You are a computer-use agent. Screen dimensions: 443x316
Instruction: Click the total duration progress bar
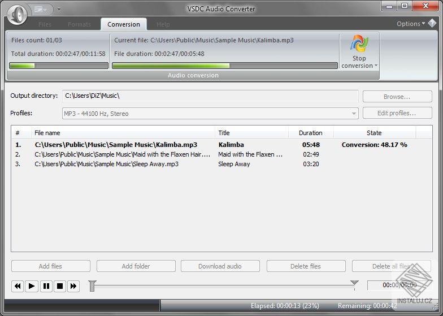59,66
